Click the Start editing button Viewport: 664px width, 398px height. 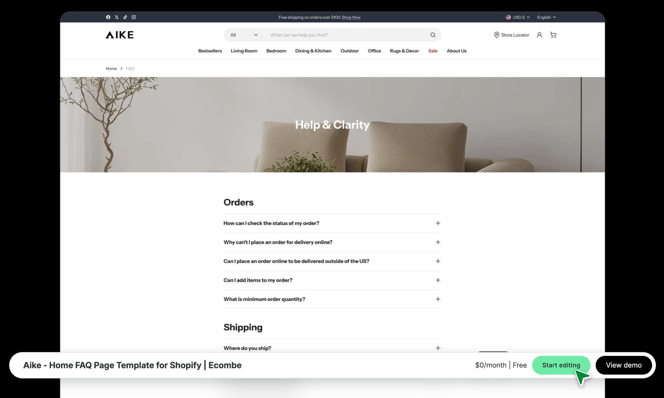pyautogui.click(x=561, y=365)
